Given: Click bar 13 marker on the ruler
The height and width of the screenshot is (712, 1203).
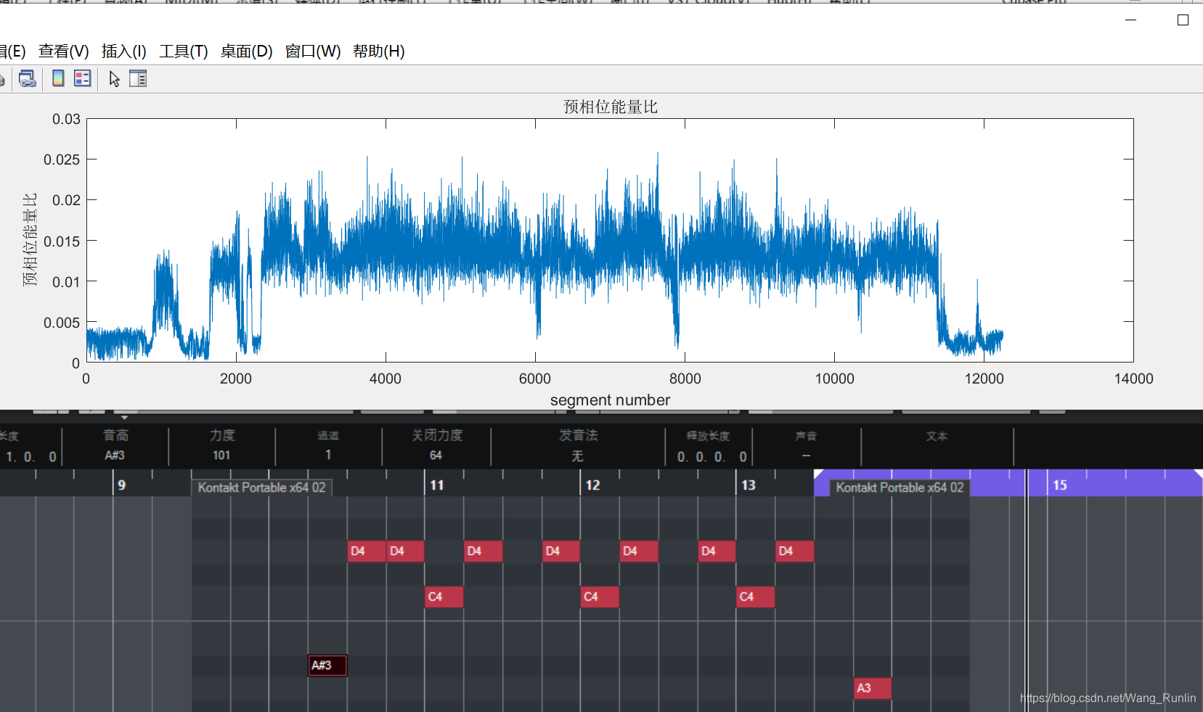Looking at the screenshot, I should pos(749,485).
